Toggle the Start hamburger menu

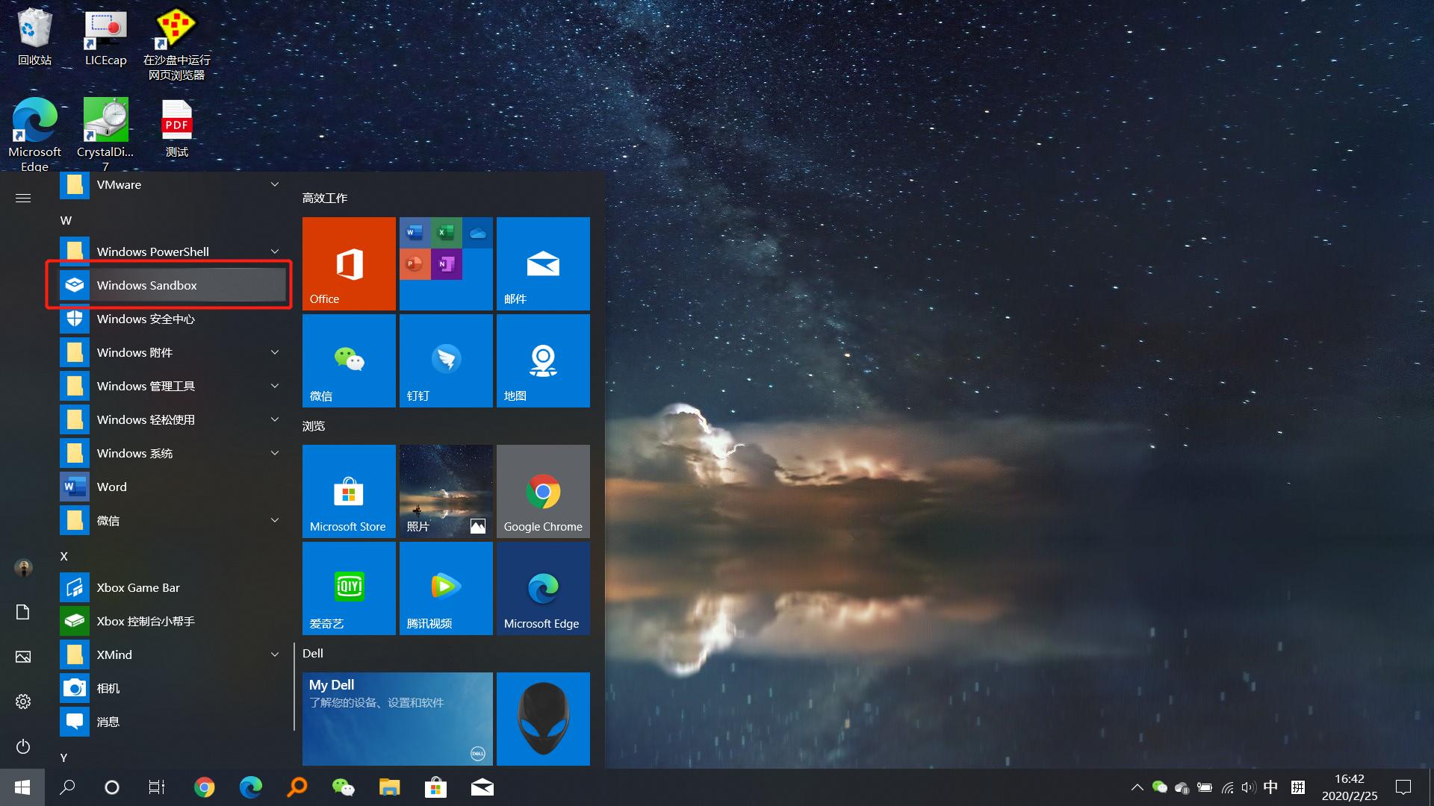coord(23,198)
